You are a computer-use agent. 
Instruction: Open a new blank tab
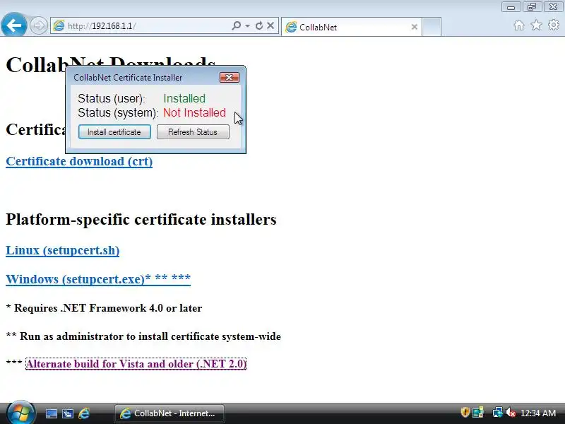point(432,27)
